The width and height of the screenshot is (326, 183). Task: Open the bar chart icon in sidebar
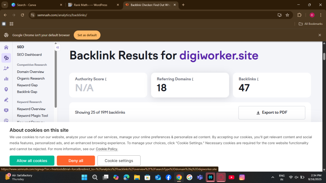point(6,79)
